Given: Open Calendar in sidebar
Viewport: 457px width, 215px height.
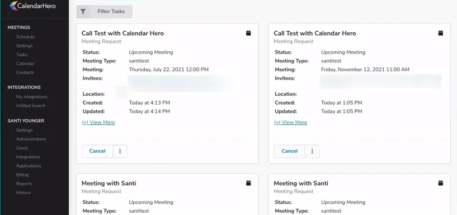Looking at the screenshot, I should pyautogui.click(x=25, y=63).
